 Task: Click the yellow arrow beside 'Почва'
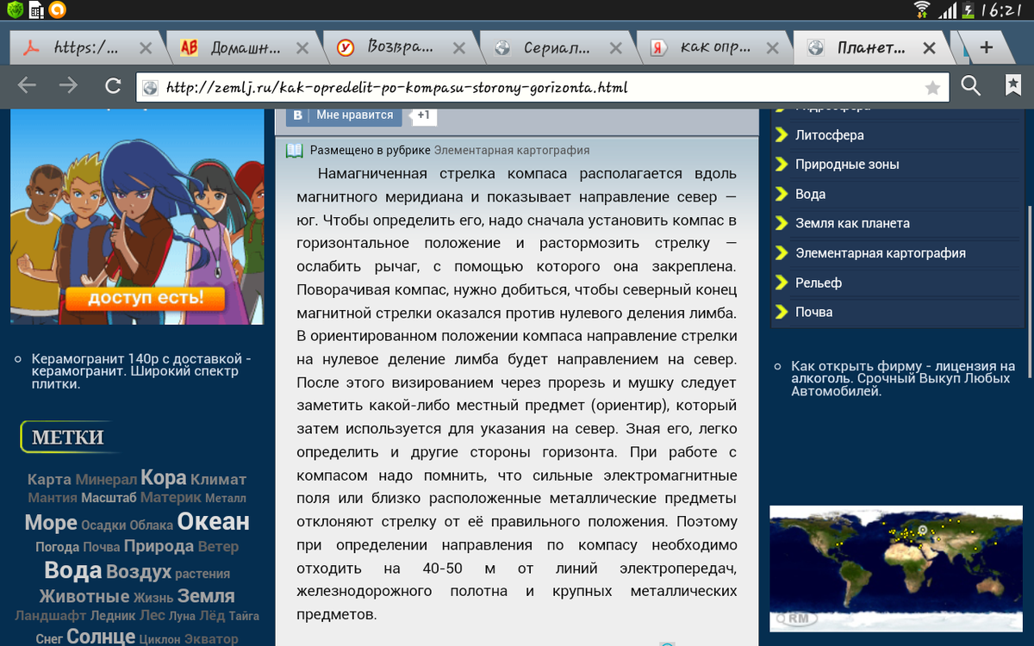point(782,312)
